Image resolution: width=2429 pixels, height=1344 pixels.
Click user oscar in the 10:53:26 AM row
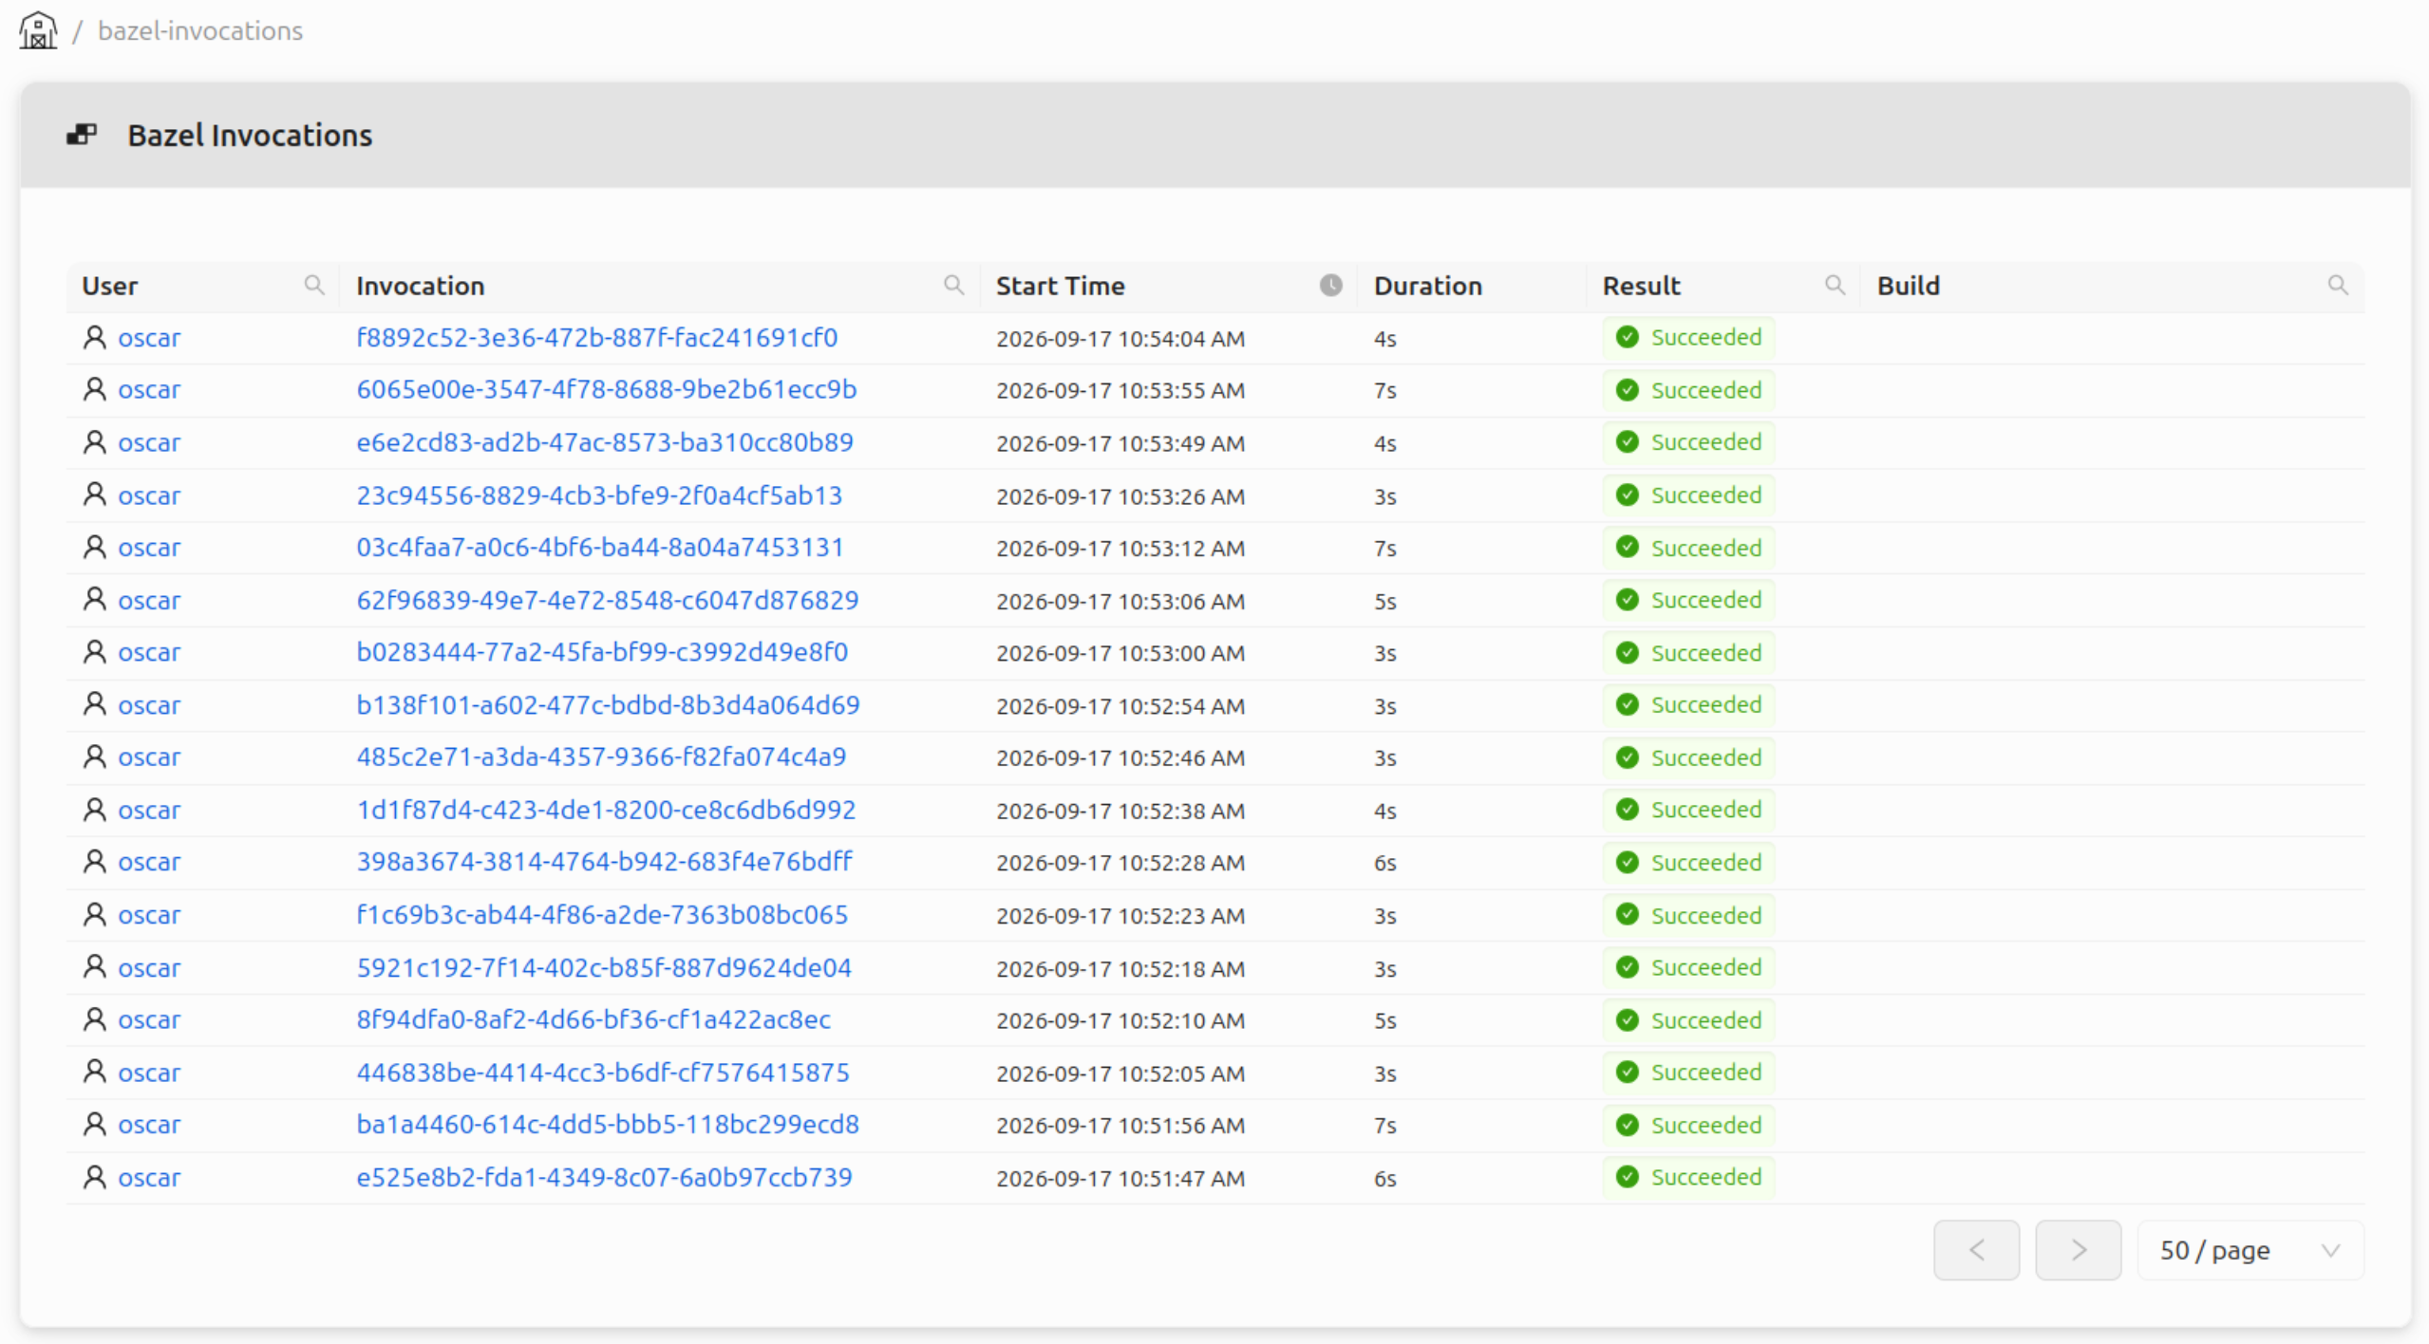pyautogui.click(x=149, y=495)
